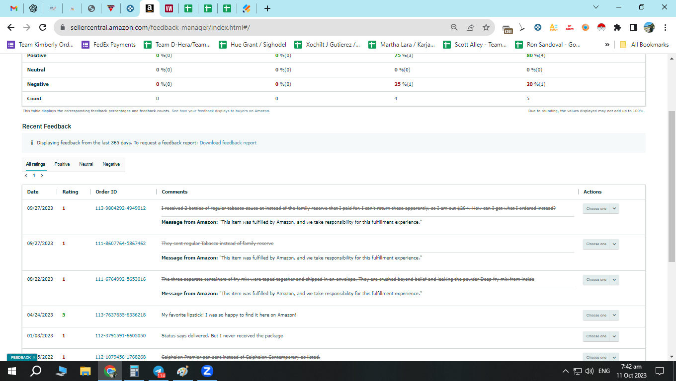Open the A+ Scout extension
The height and width of the screenshot is (381, 676).
point(554,27)
